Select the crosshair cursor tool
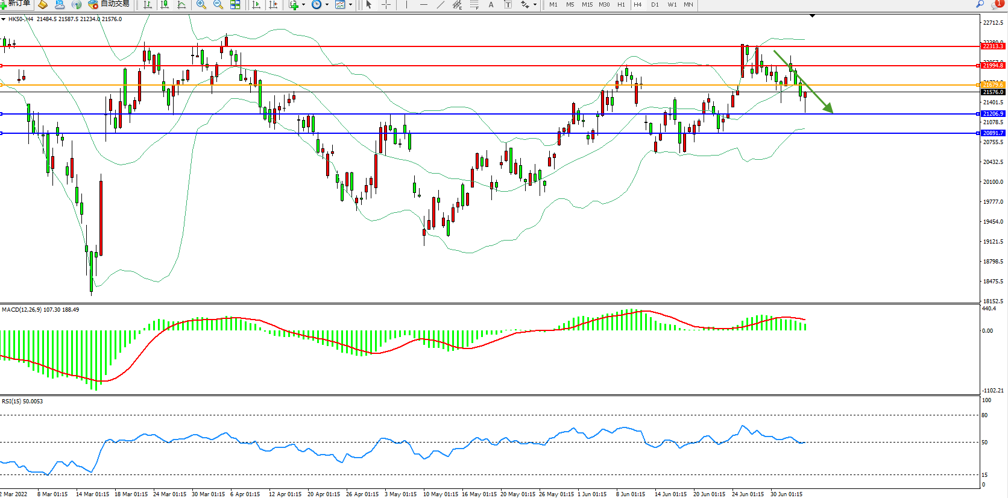The image size is (1008, 498). (386, 4)
